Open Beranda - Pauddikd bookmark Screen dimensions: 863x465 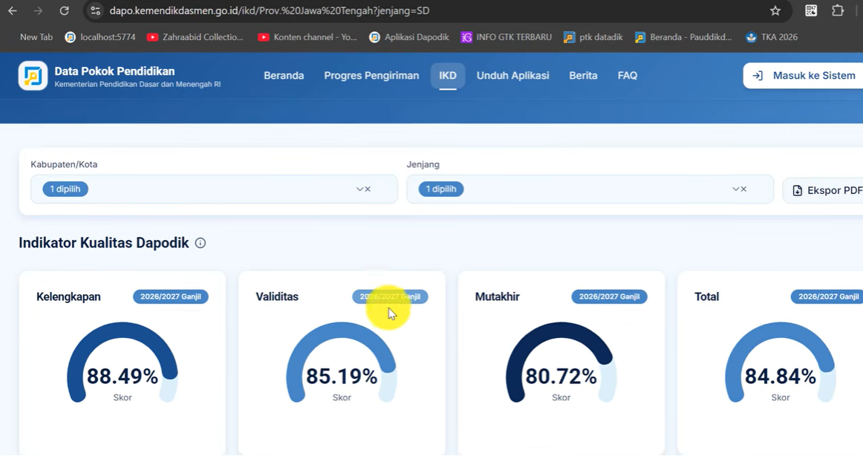point(683,37)
